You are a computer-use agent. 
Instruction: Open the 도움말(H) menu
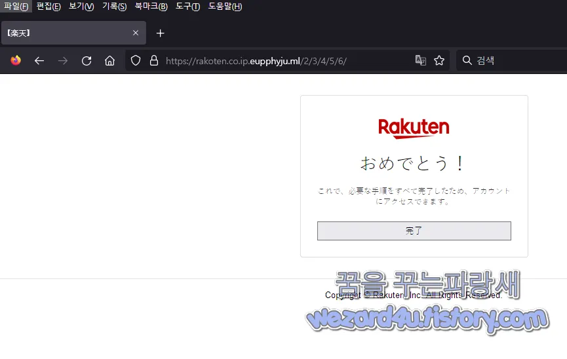(x=225, y=6)
